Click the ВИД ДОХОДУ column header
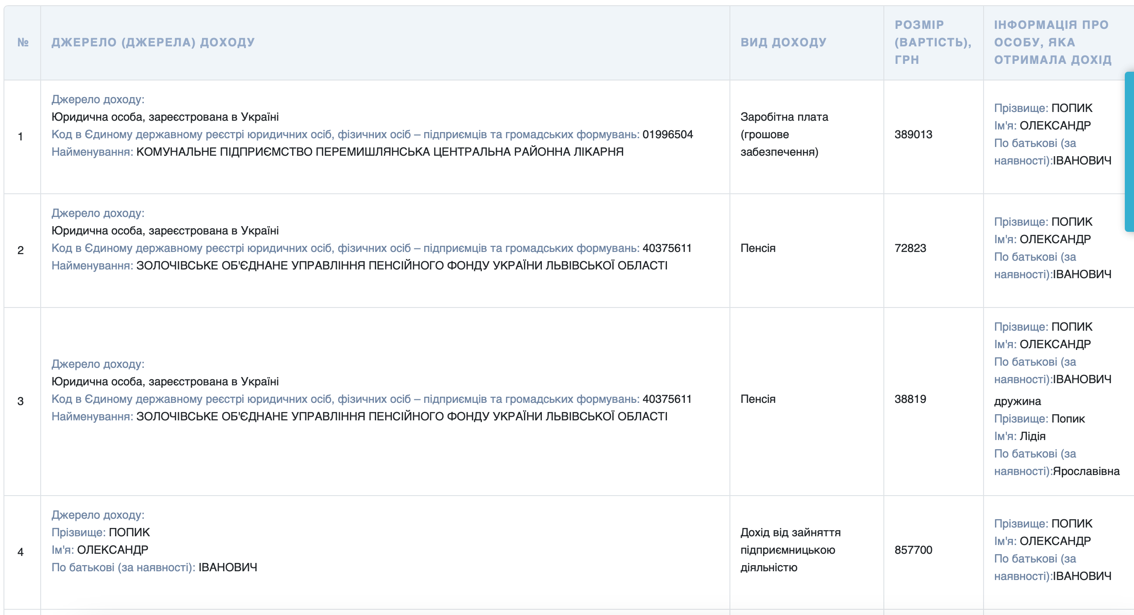This screenshot has height=615, width=1134. click(x=784, y=42)
